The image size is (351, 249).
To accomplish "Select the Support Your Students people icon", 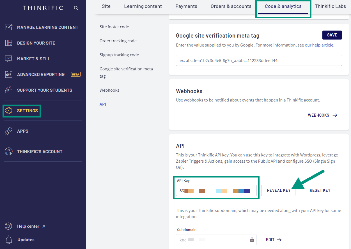I will [x=9, y=90].
